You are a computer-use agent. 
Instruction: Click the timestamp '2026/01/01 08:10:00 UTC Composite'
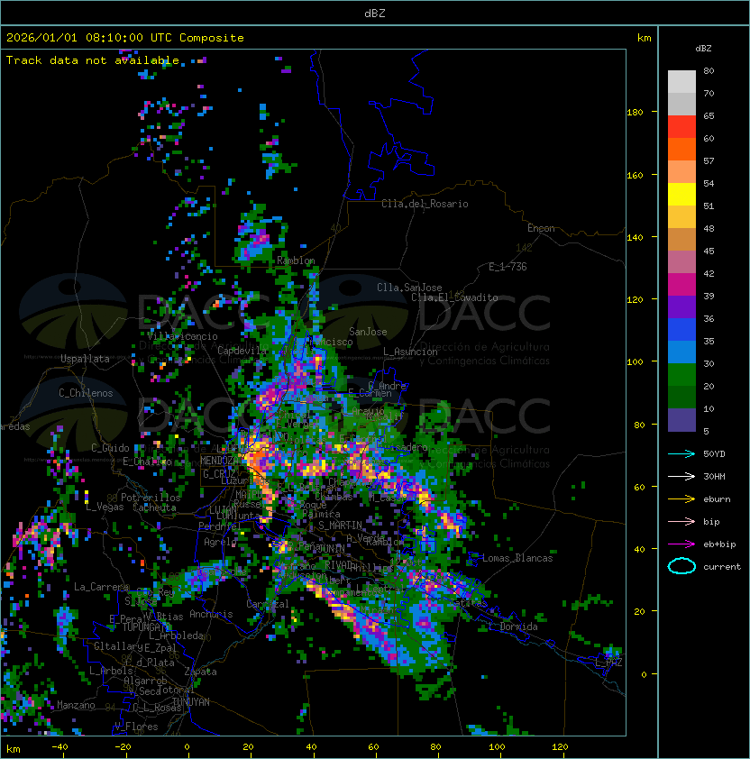125,38
